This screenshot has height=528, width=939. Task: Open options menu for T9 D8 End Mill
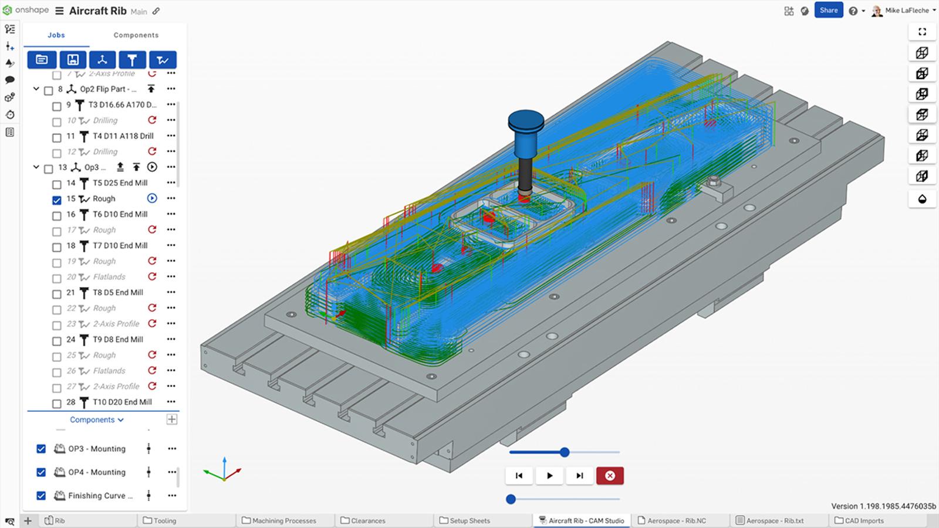click(171, 339)
